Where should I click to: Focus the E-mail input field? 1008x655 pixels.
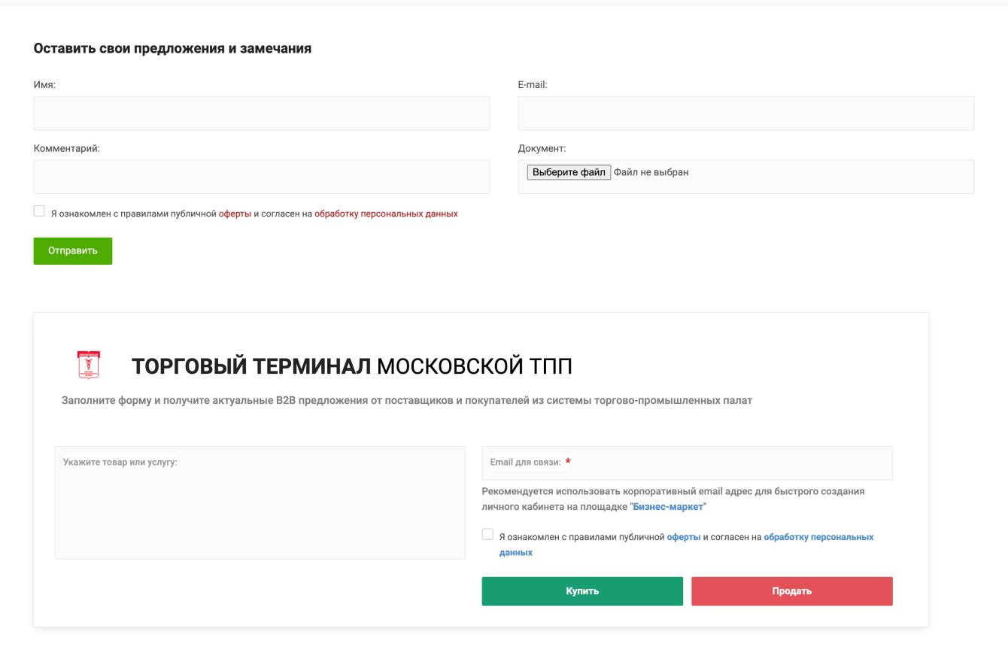[746, 113]
